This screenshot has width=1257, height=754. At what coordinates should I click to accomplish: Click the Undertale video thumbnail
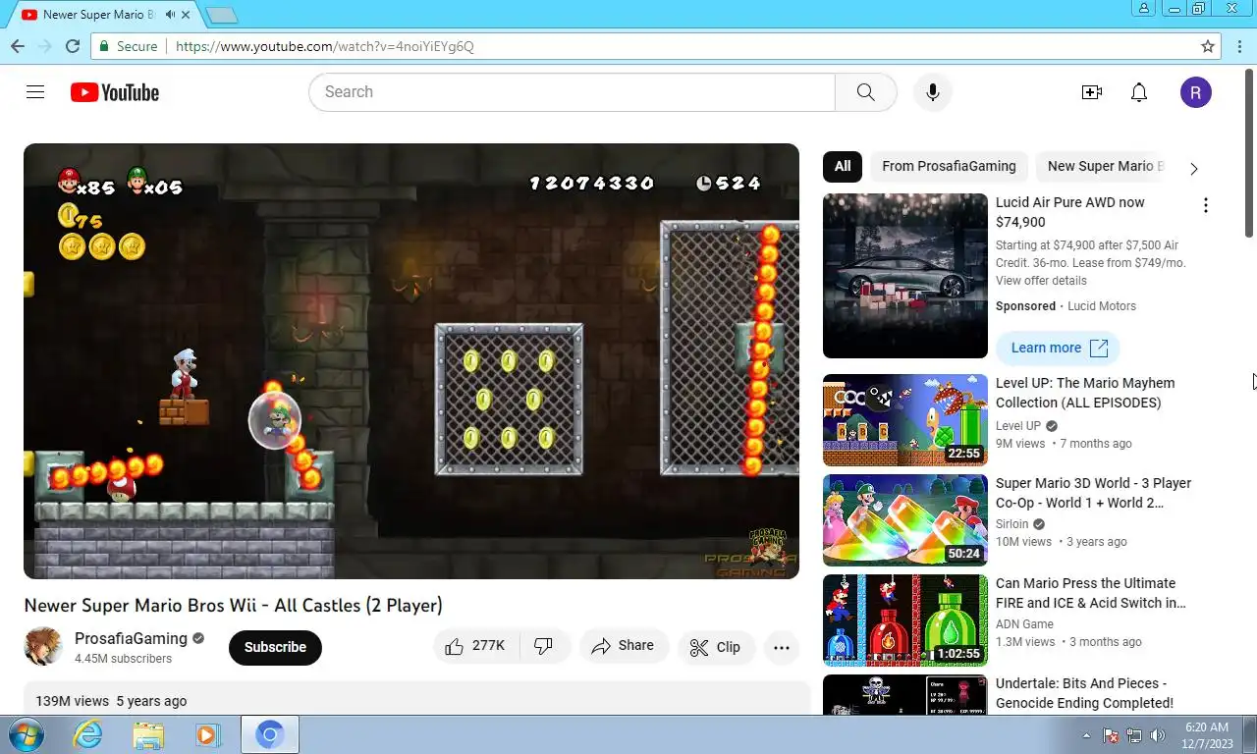click(905, 694)
